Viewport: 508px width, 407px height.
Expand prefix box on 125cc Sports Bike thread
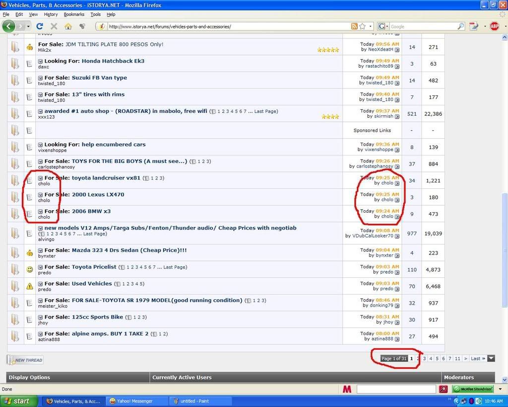tap(41, 317)
